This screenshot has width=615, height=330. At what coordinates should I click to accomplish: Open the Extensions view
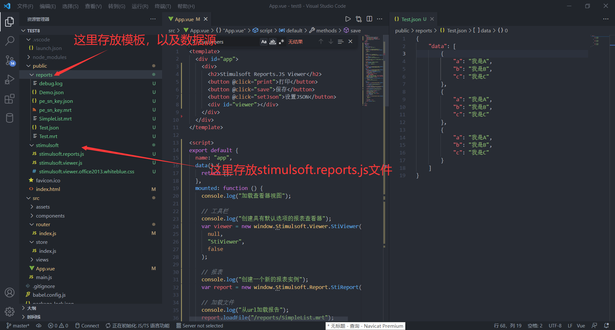click(x=10, y=99)
